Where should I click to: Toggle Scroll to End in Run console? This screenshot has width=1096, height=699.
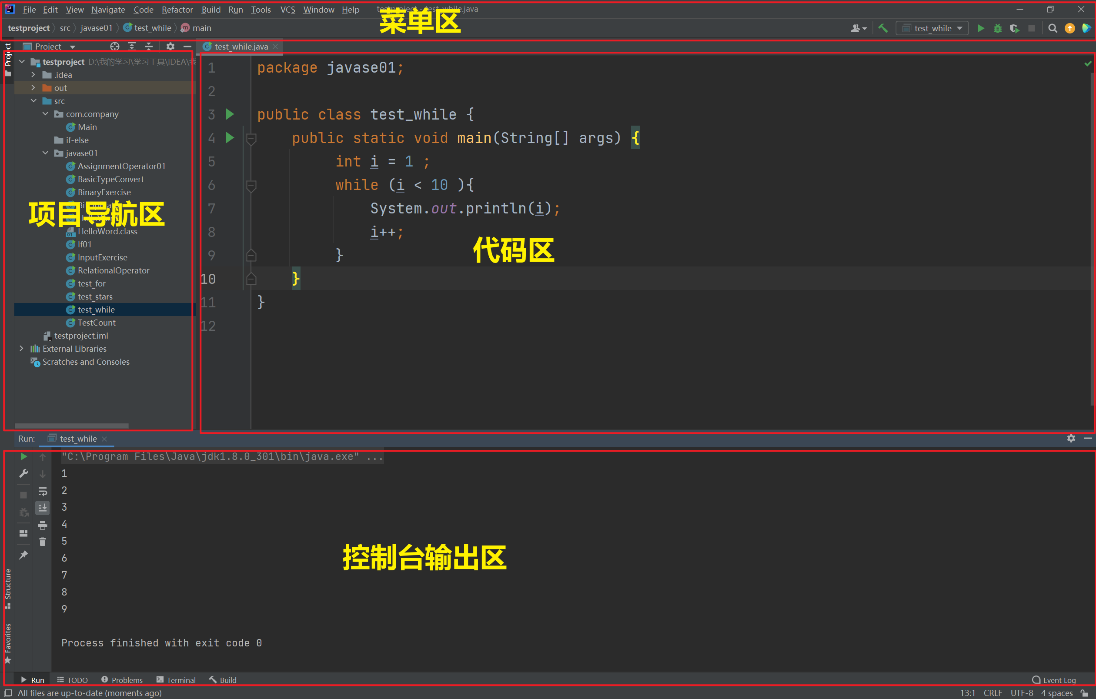click(x=42, y=508)
